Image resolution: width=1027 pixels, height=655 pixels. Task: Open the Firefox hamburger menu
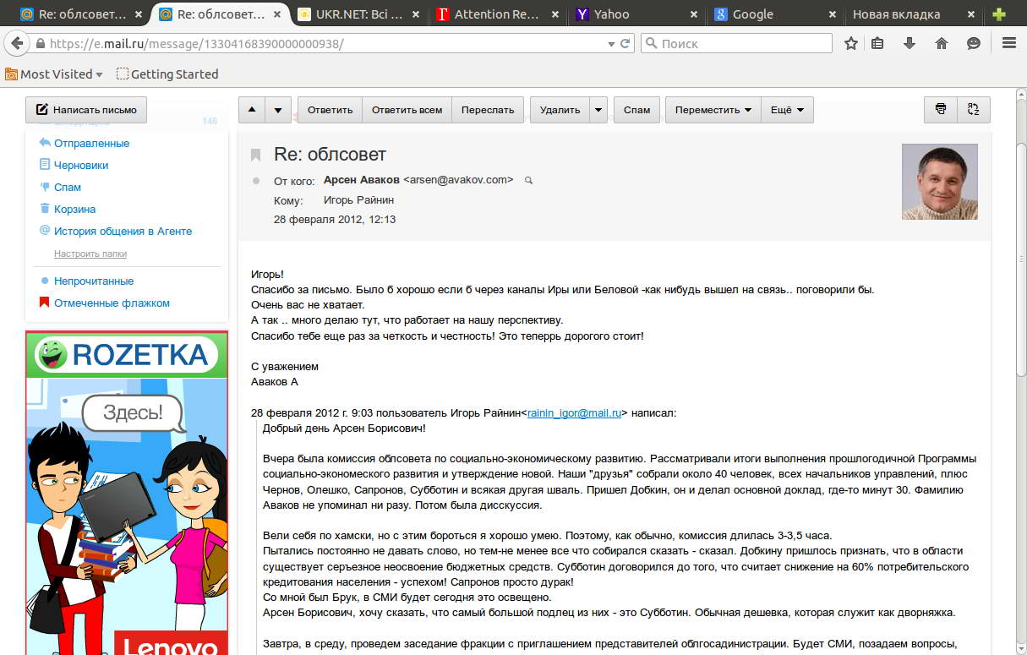point(1008,43)
